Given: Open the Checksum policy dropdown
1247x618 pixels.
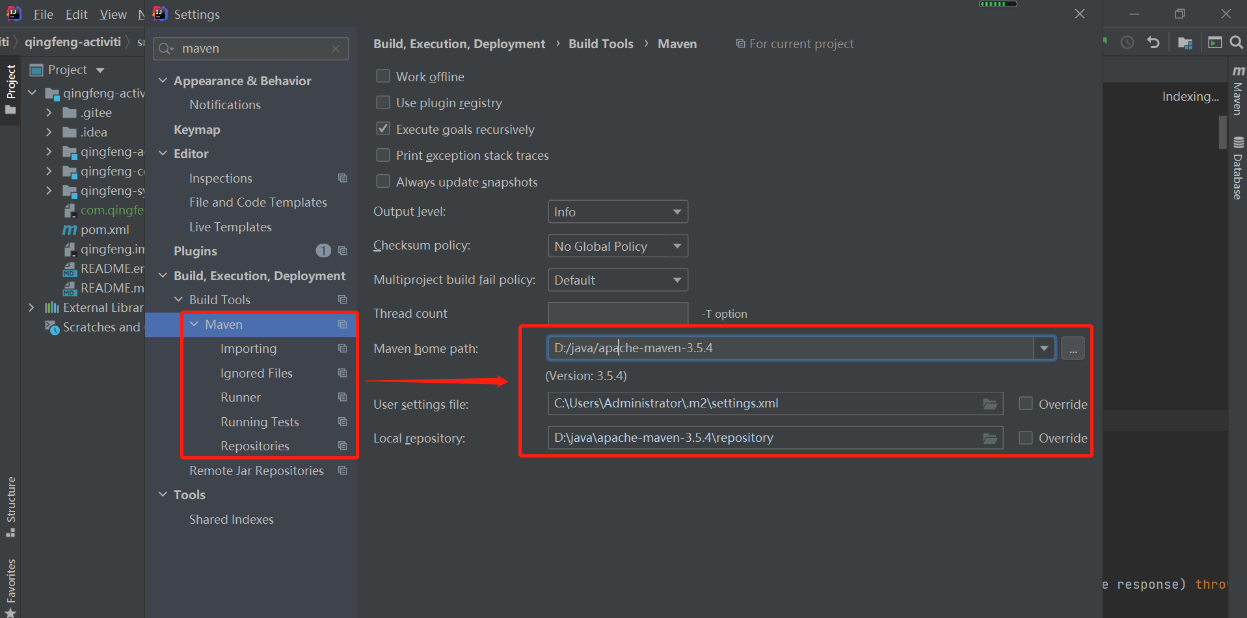Looking at the screenshot, I should pyautogui.click(x=618, y=246).
